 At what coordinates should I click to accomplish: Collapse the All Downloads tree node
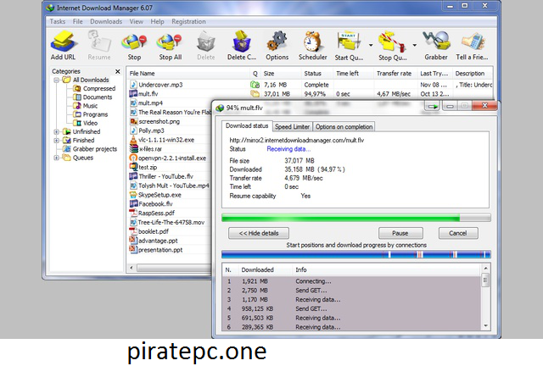point(56,80)
